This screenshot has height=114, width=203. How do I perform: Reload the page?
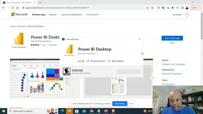coord(13,8)
